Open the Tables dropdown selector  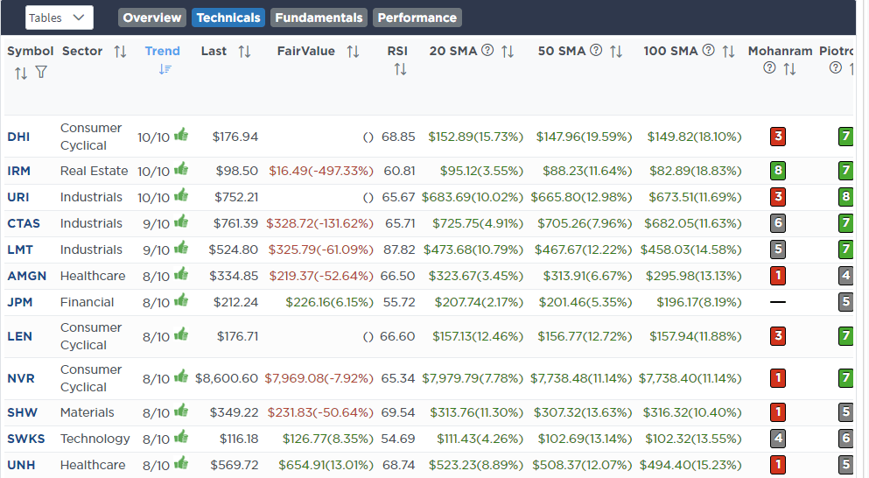click(59, 18)
